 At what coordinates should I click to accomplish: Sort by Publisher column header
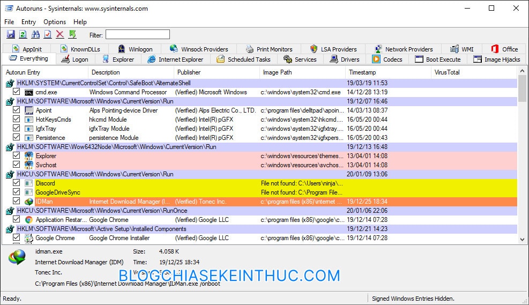pos(217,72)
